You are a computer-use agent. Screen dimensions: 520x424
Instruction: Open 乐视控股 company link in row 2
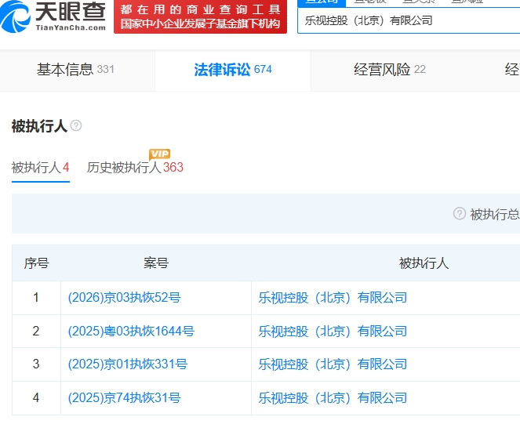coord(333,332)
